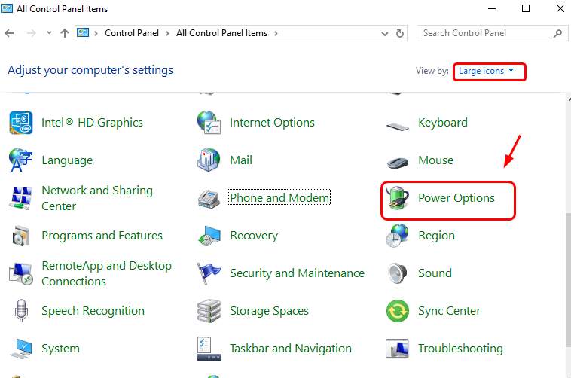Click the Storage Spaces drives icon
Screen dimensions: 571x378
pyautogui.click(x=209, y=311)
